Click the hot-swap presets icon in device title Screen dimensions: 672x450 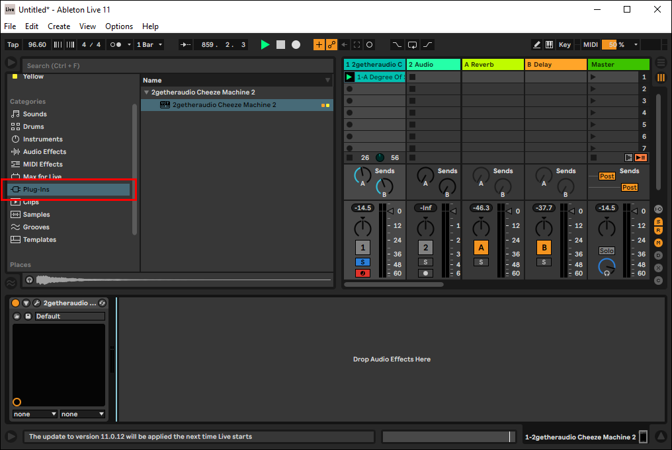[102, 303]
